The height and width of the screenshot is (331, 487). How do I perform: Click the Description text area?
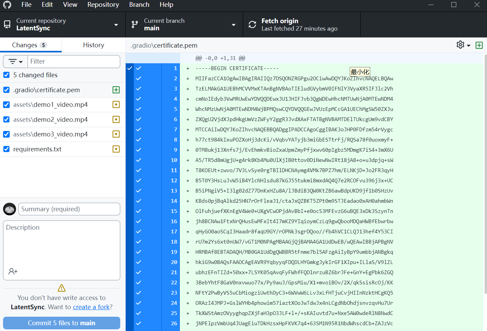(62, 250)
